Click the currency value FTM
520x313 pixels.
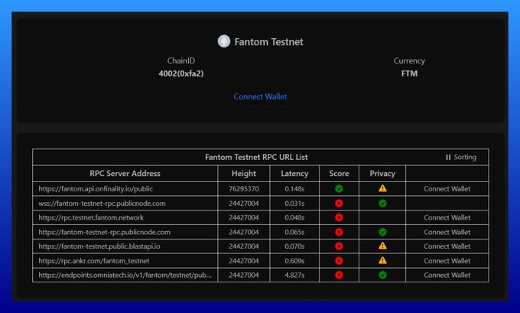[x=409, y=73]
